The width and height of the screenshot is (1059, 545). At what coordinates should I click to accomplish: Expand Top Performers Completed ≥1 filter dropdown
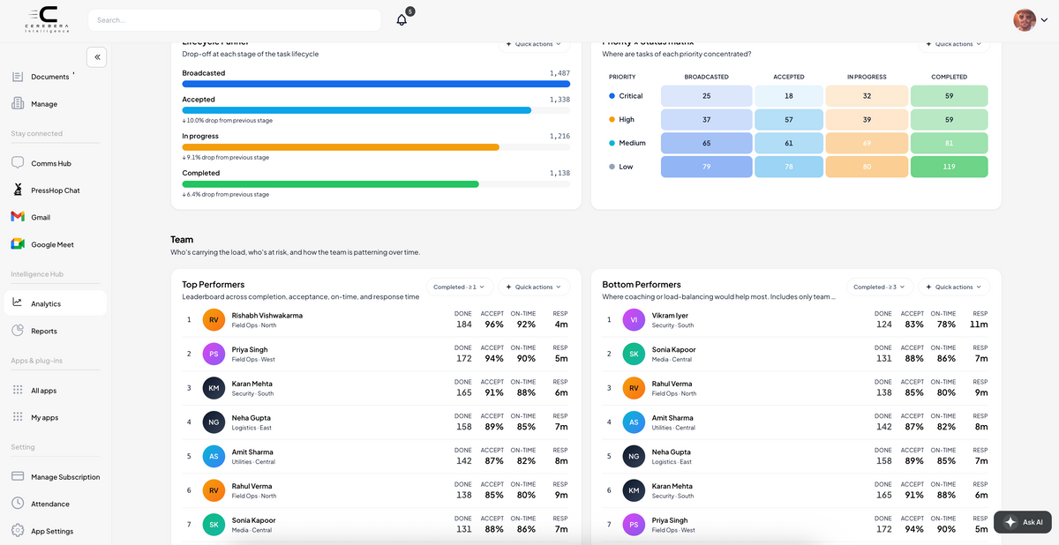point(460,287)
